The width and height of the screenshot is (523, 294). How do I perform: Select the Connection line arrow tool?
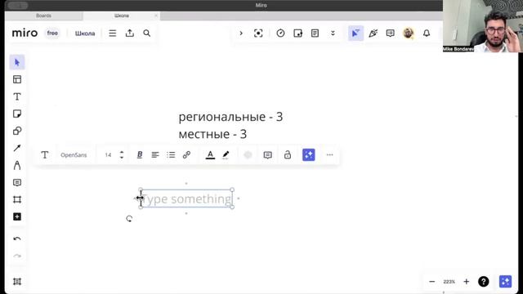click(x=17, y=148)
